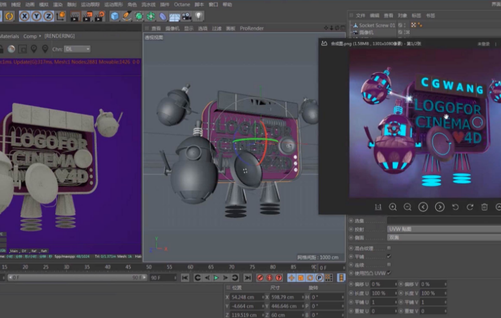Screen dimensions: 501x318
Task: Open the Octane menu
Action: 182,5
